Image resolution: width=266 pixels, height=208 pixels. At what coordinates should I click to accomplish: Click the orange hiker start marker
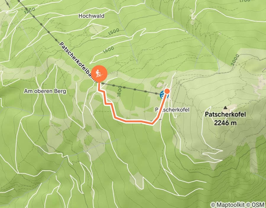pos(100,73)
